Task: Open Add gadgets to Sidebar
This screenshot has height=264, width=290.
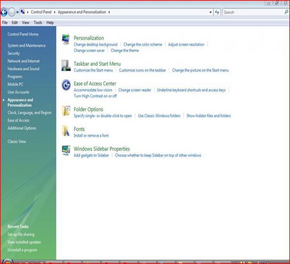Action: (x=91, y=155)
